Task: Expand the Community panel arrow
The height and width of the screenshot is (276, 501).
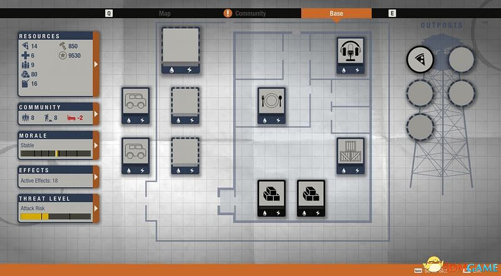Action: click(96, 115)
